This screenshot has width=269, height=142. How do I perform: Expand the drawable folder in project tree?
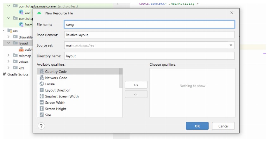click(9, 37)
